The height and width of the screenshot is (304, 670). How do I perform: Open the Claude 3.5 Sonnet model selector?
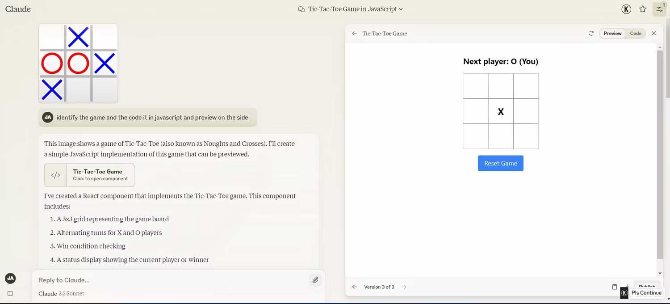[x=61, y=294]
